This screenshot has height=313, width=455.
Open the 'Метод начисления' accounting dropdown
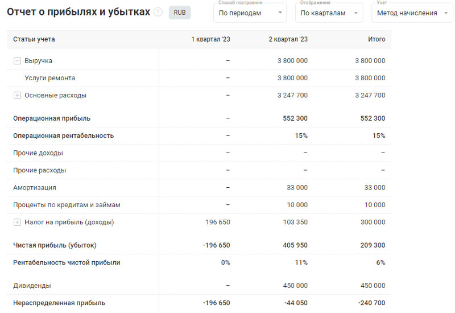tap(412, 13)
